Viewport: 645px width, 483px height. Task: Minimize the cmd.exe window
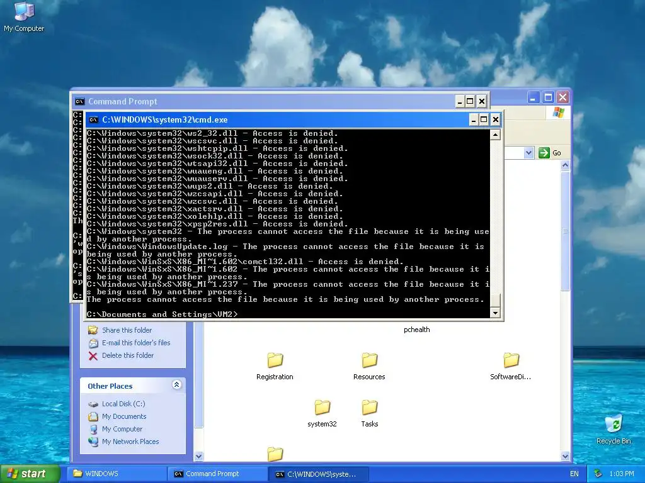point(474,120)
